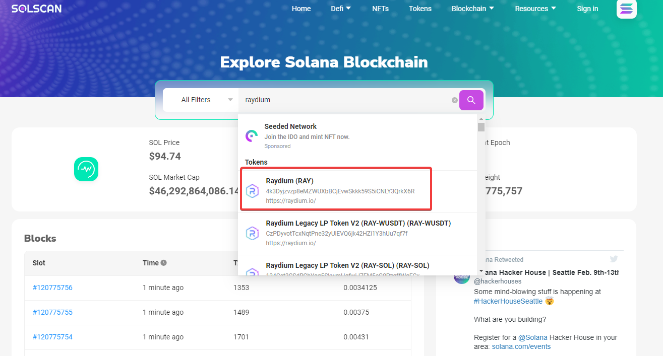This screenshot has height=356, width=663.
Task: Click the search results scrollbar thumb
Action: [x=481, y=127]
